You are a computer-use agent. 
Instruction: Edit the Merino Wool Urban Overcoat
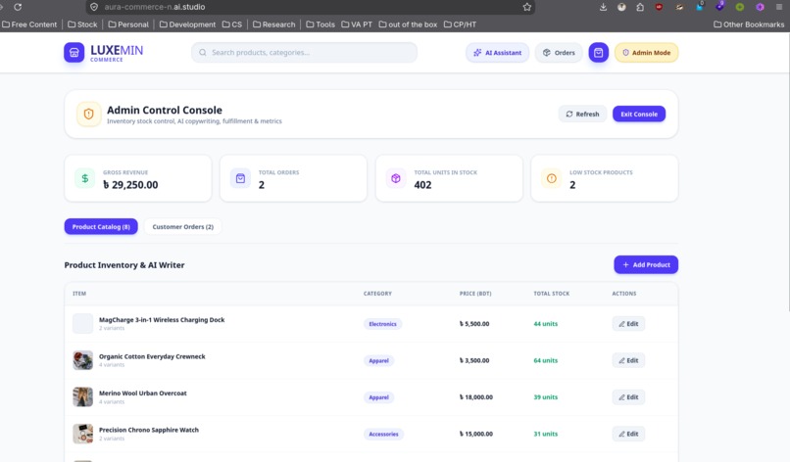tap(628, 397)
